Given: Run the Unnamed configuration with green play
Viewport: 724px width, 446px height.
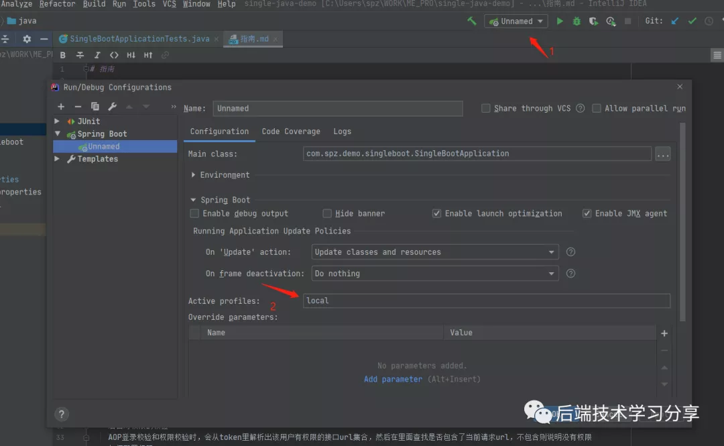Looking at the screenshot, I should pyautogui.click(x=560, y=21).
